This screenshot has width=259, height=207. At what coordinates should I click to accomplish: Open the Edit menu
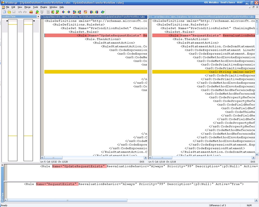(x=13, y=7)
